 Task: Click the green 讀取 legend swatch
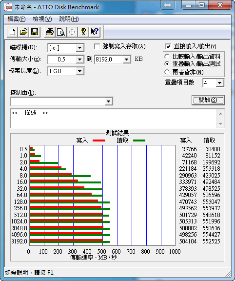coord(139,140)
